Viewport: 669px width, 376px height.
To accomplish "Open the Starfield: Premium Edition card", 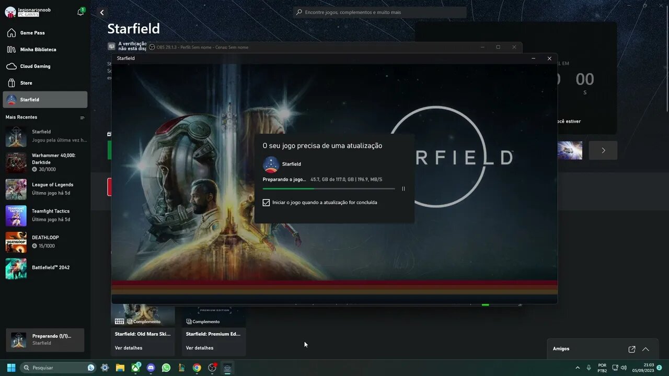I will [x=213, y=330].
